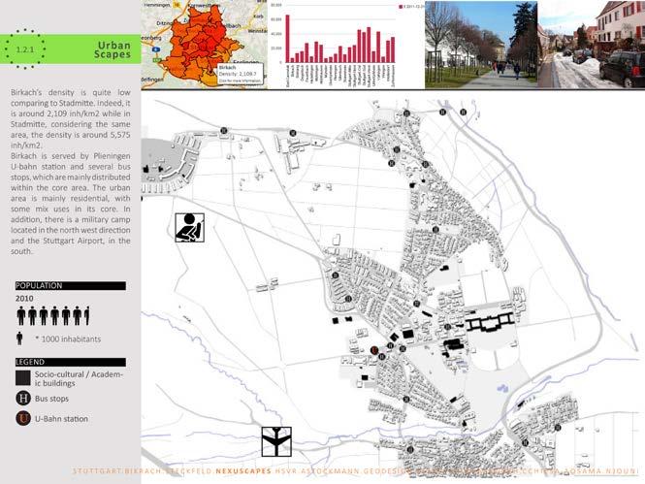Click the row of seven population figures

(x=53, y=316)
